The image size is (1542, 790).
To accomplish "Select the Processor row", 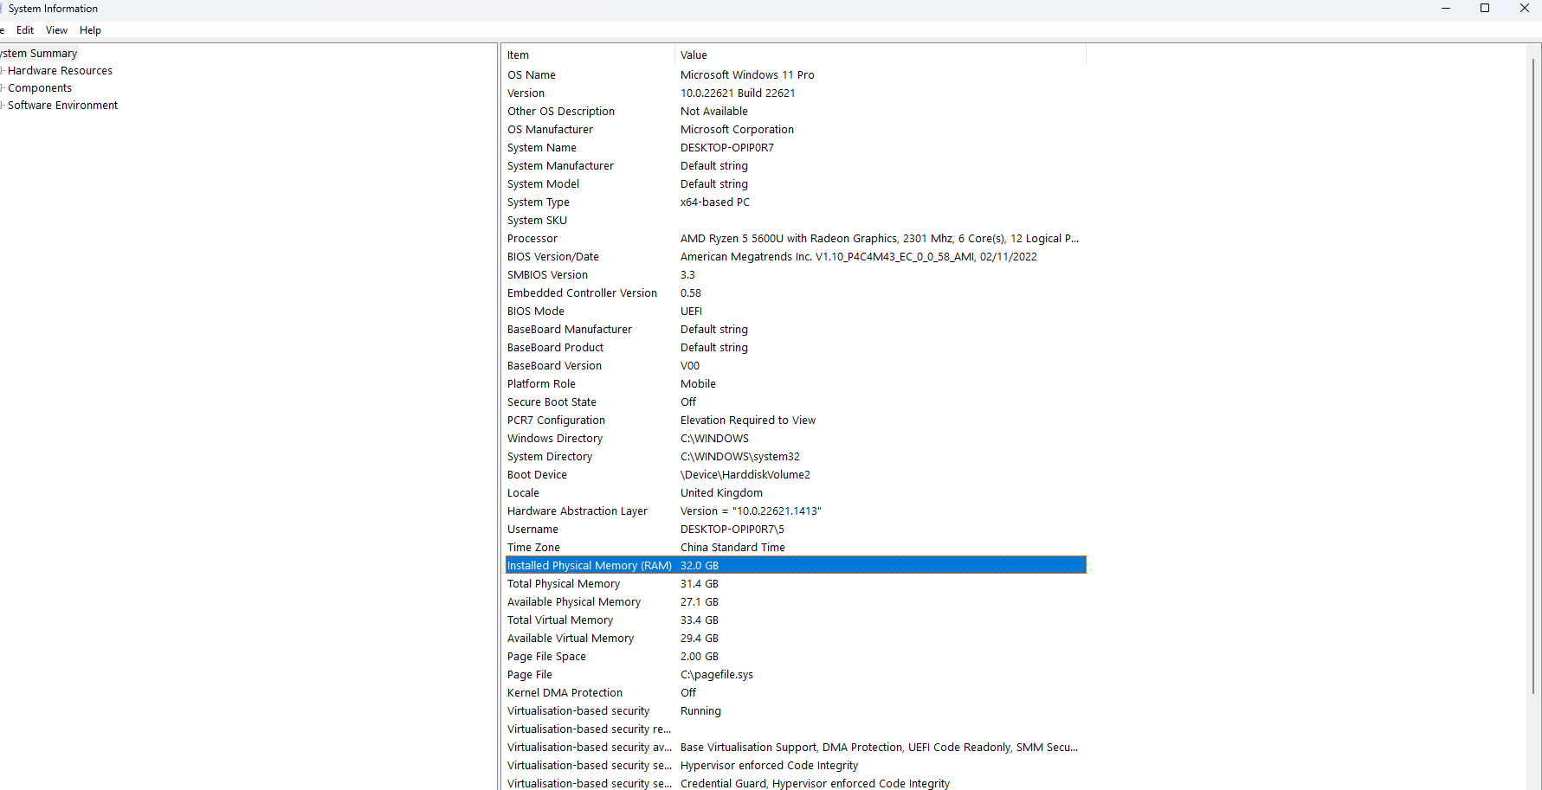I will pos(795,239).
